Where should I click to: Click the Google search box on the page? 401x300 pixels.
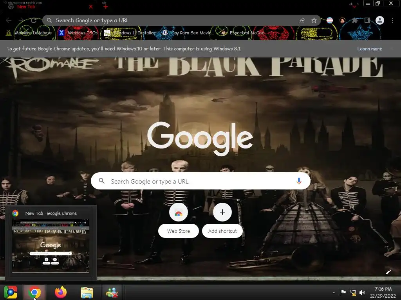tap(201, 181)
